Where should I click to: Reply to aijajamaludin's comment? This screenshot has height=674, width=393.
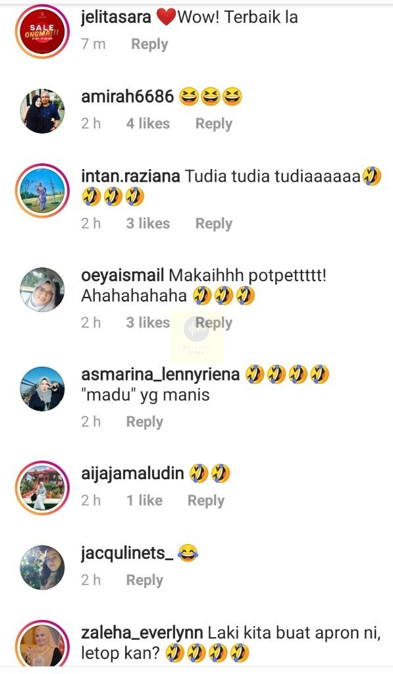[206, 501]
